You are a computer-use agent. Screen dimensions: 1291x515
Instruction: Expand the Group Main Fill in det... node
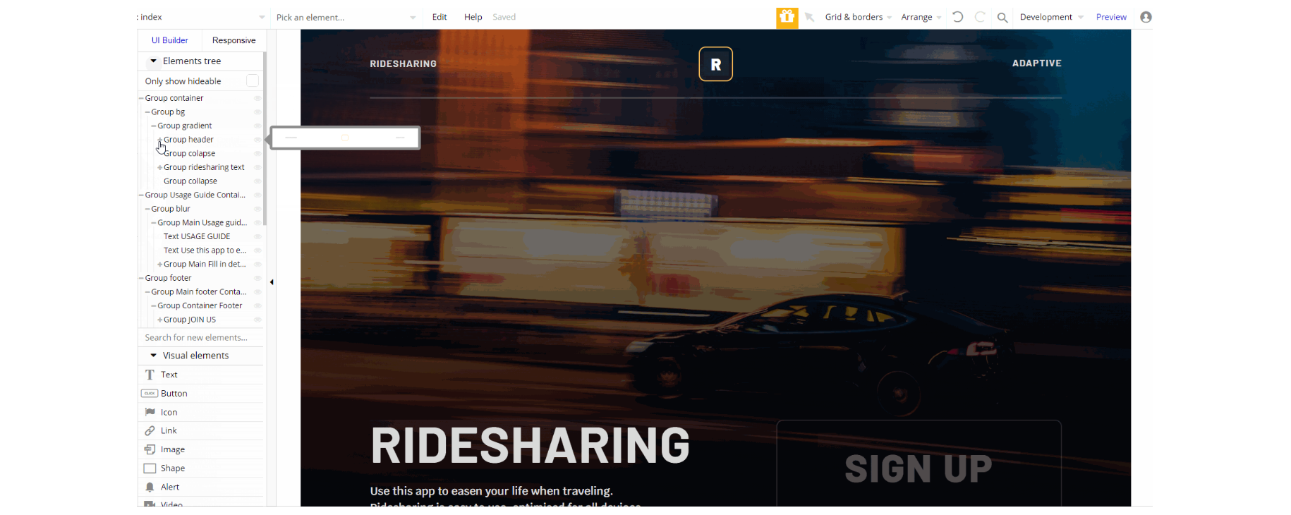160,265
